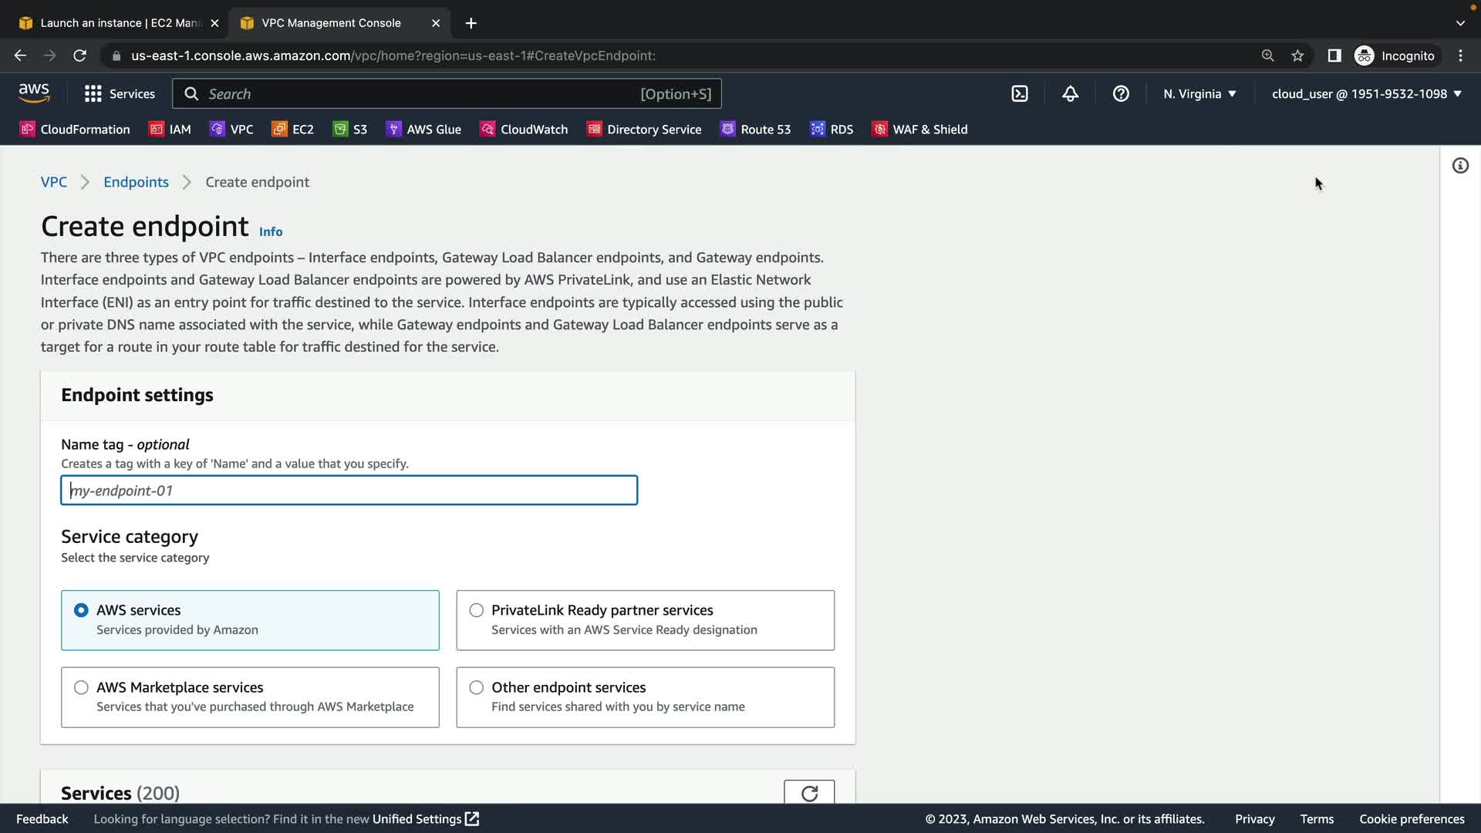
Task: Open the cloud_user account dropdown
Action: tap(1366, 94)
